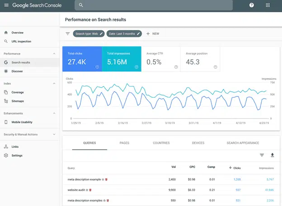The height and width of the screenshot is (206, 282).
Task: Collapse the Enhancements section
Action: pyautogui.click(x=54, y=113)
